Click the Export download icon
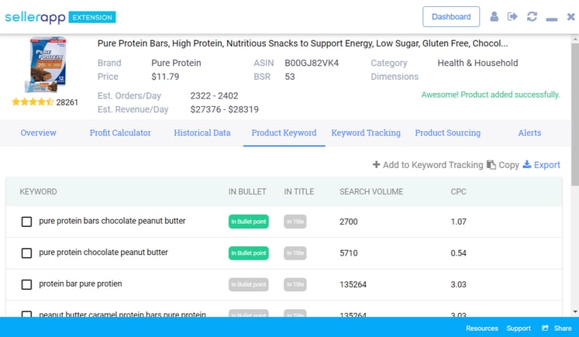The width and height of the screenshot is (579, 337). click(527, 164)
